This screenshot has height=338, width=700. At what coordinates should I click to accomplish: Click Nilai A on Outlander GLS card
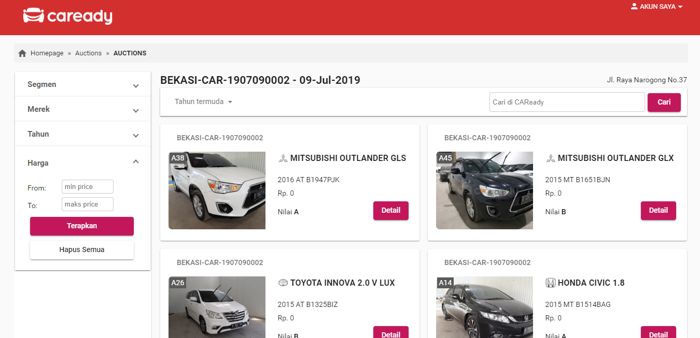[x=288, y=212]
